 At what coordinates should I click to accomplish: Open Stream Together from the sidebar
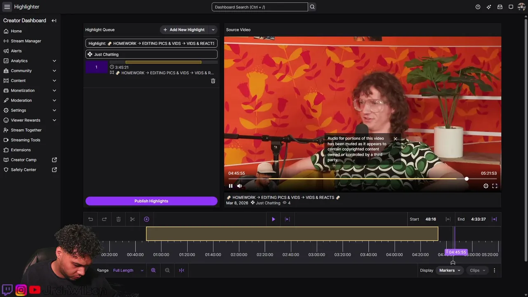[x=26, y=130]
